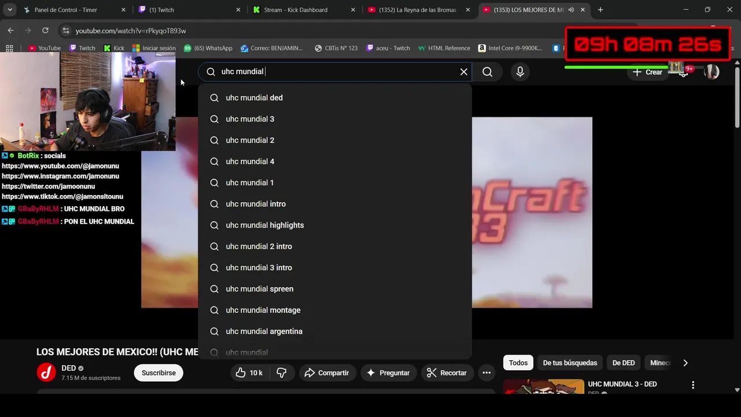
Task: Click the Recortar clip button
Action: click(x=447, y=373)
